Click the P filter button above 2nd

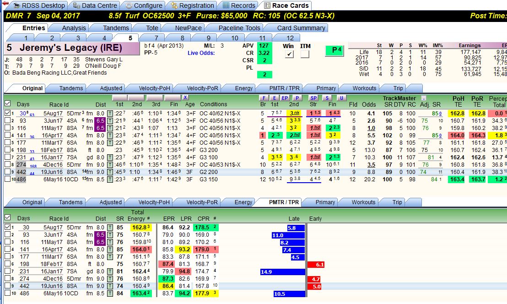(x=297, y=98)
